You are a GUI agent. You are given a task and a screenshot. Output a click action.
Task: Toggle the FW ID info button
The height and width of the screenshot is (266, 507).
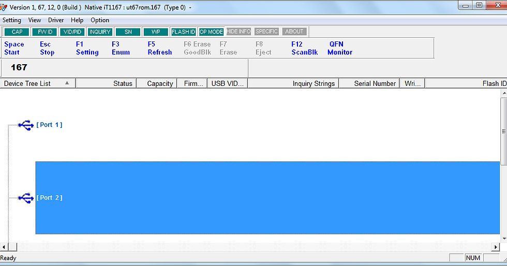44,32
